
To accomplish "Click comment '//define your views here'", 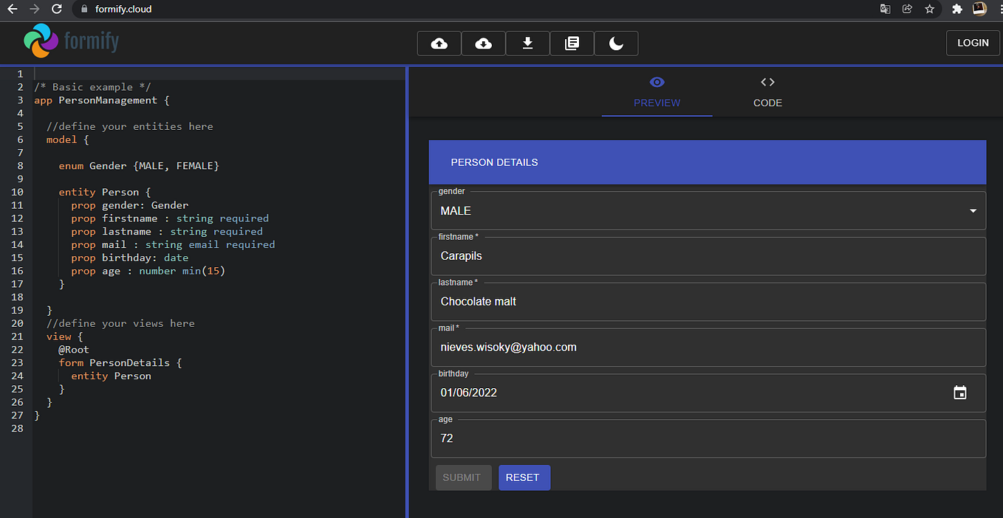I will (x=120, y=323).
